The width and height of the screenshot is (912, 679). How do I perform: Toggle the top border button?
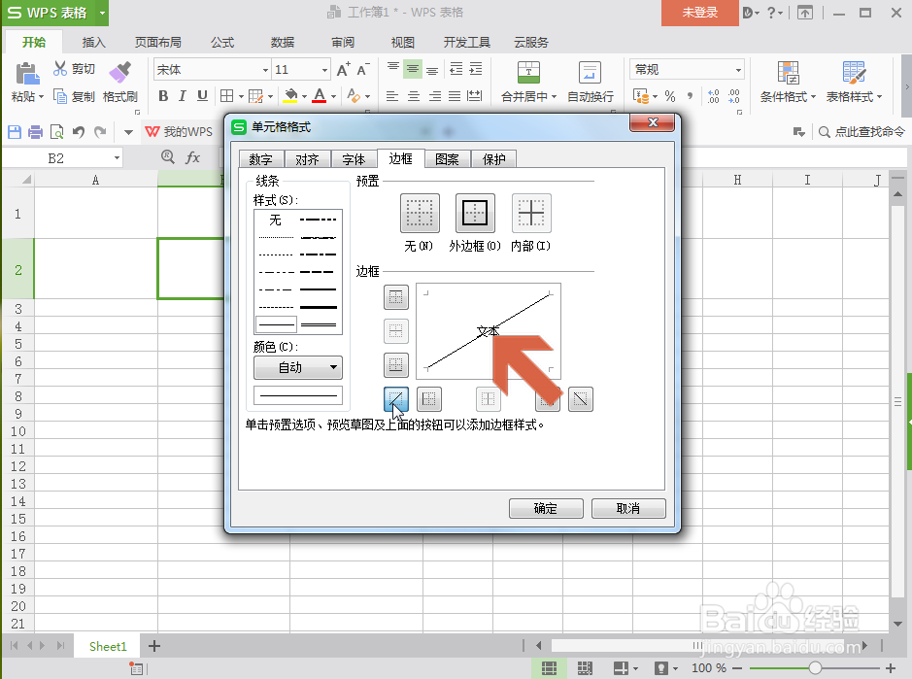396,297
